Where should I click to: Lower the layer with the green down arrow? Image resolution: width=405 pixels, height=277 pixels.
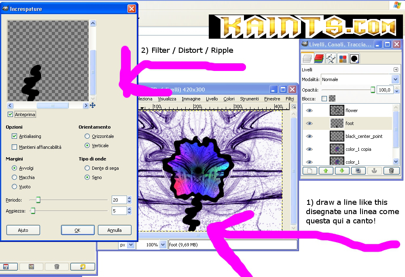point(342,171)
